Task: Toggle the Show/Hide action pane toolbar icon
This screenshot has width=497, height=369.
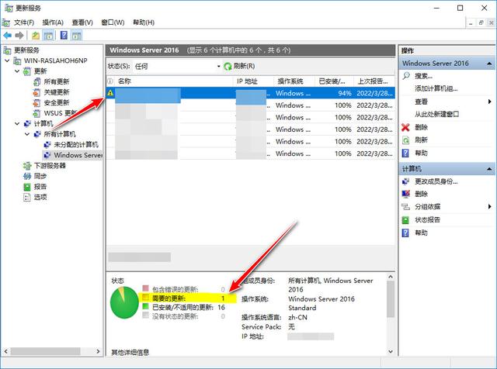Action: (76, 36)
